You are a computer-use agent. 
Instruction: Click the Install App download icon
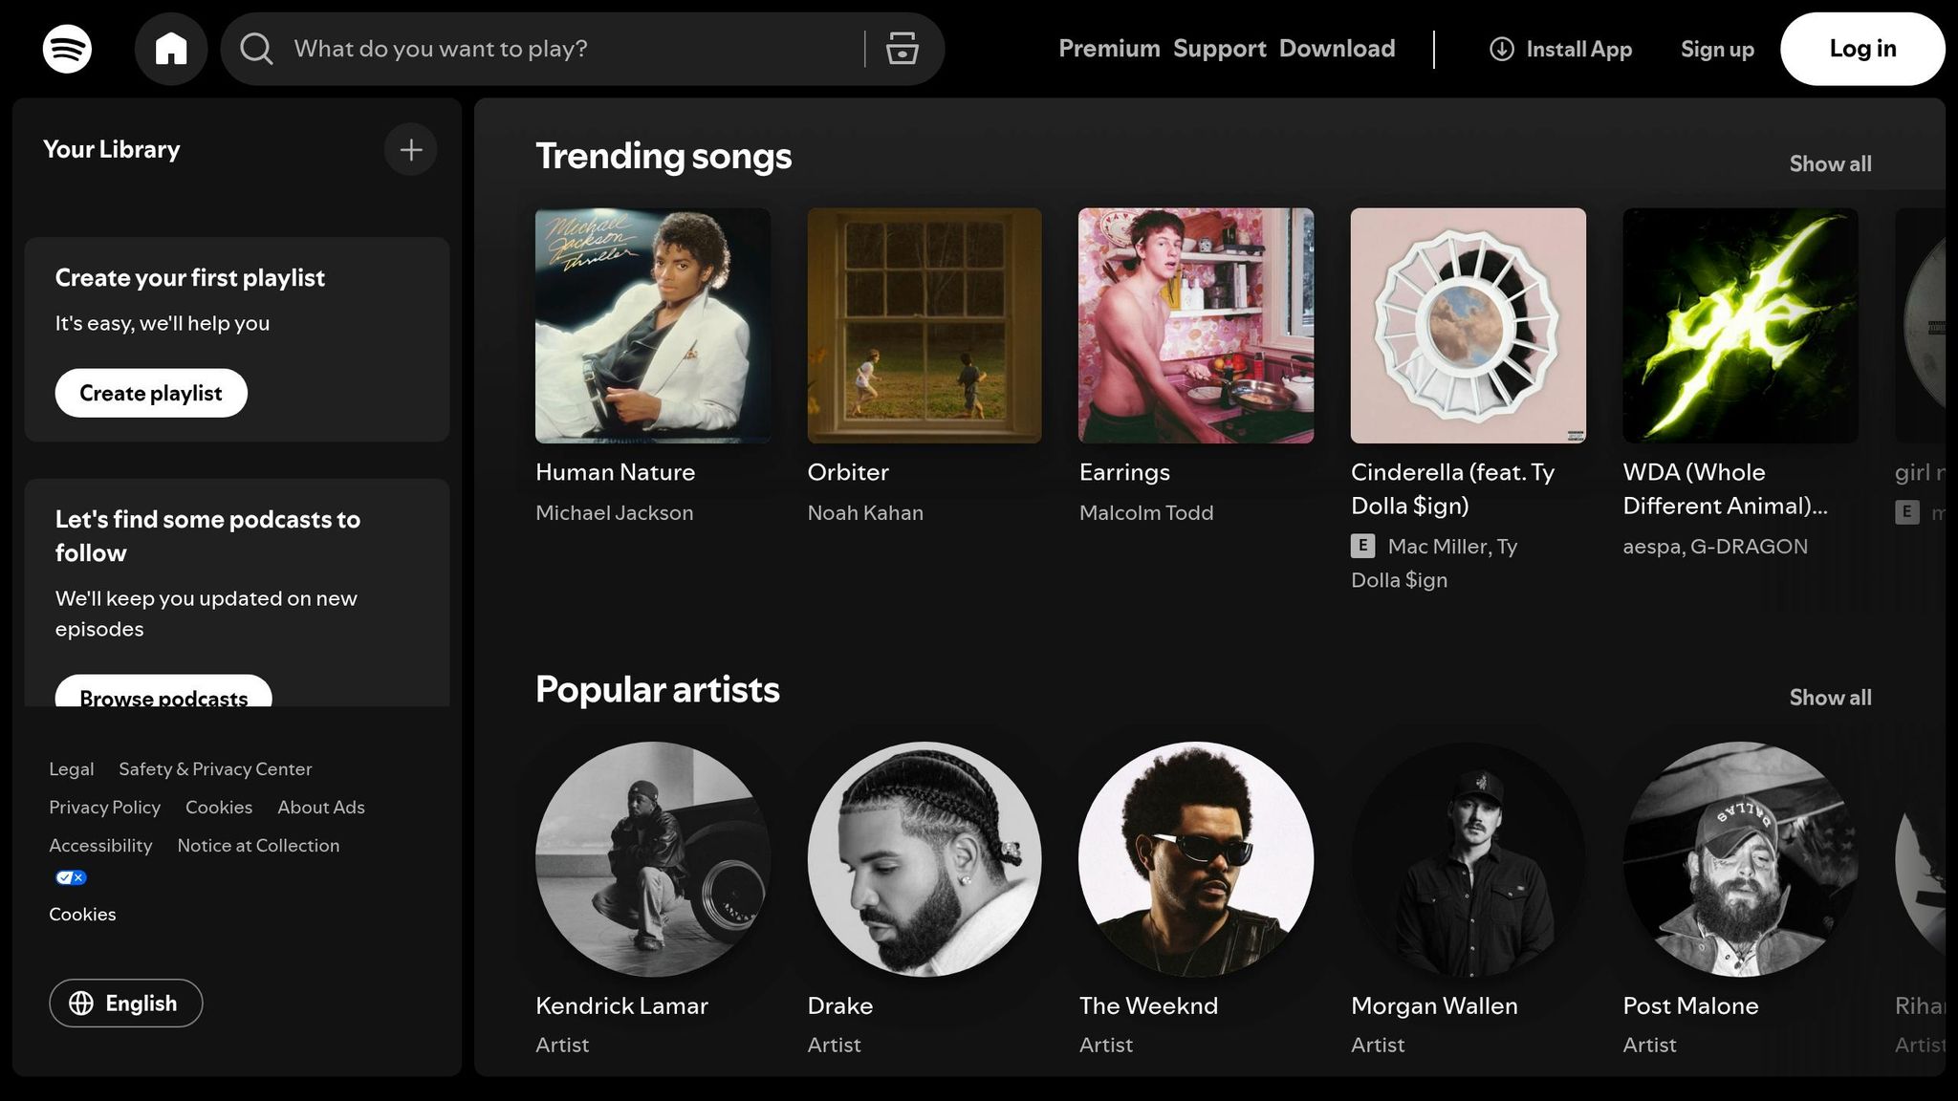click(x=1502, y=49)
